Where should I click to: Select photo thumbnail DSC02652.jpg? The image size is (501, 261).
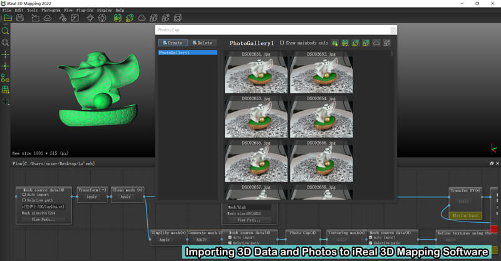tap(321, 73)
